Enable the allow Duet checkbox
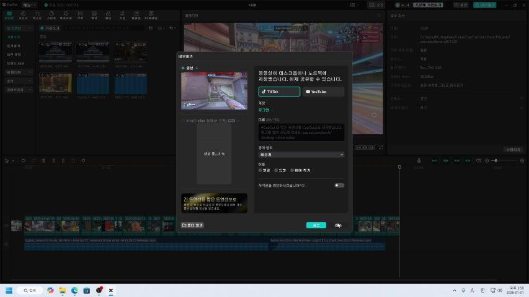This screenshot has width=529, height=297. coord(276,170)
